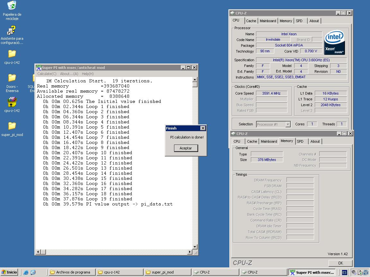Open the Papelera de reciclaje desktop icon
The width and height of the screenshot is (370, 277).
click(x=12, y=6)
